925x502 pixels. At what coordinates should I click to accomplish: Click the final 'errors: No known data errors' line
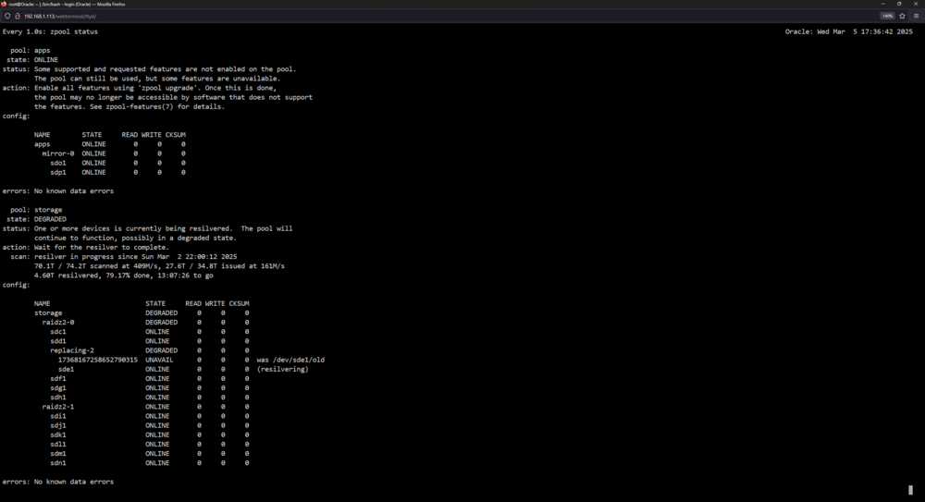tap(57, 482)
